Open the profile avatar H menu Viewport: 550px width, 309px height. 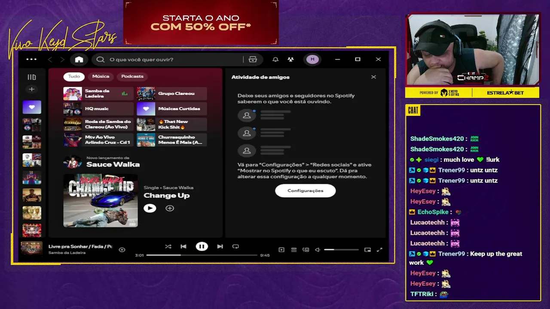pos(312,59)
